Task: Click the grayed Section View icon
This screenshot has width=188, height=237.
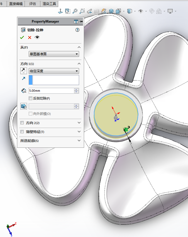Action: (97, 11)
